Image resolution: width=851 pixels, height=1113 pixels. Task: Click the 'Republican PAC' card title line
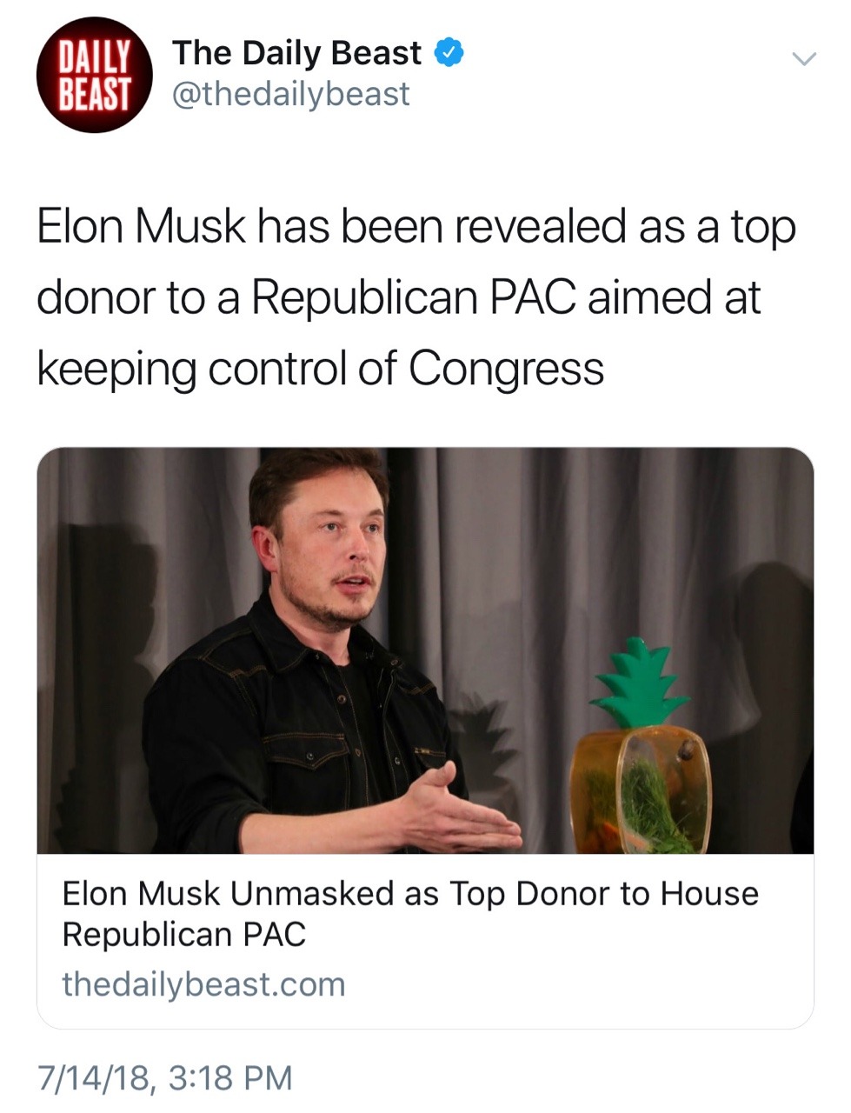point(184,935)
